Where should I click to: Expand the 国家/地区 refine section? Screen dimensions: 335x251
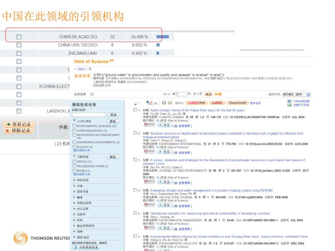(x=74, y=237)
